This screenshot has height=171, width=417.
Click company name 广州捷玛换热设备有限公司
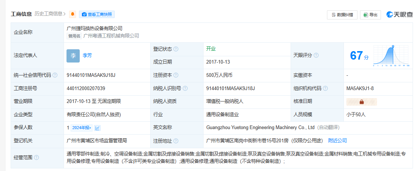coord(94,28)
